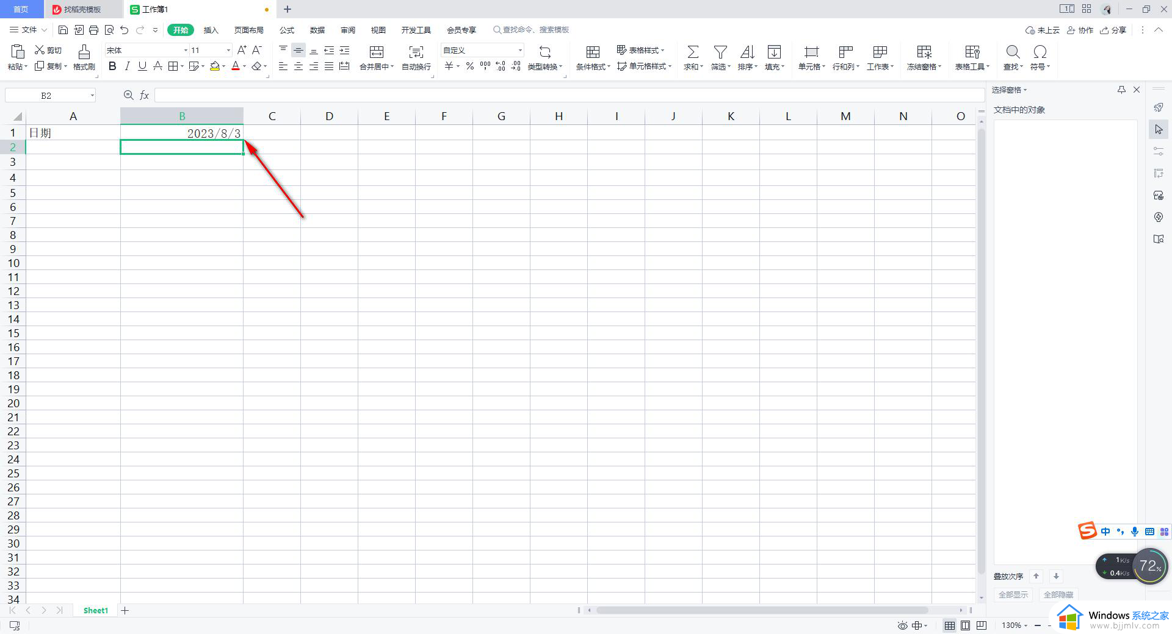Click the fx insert function icon

145,95
